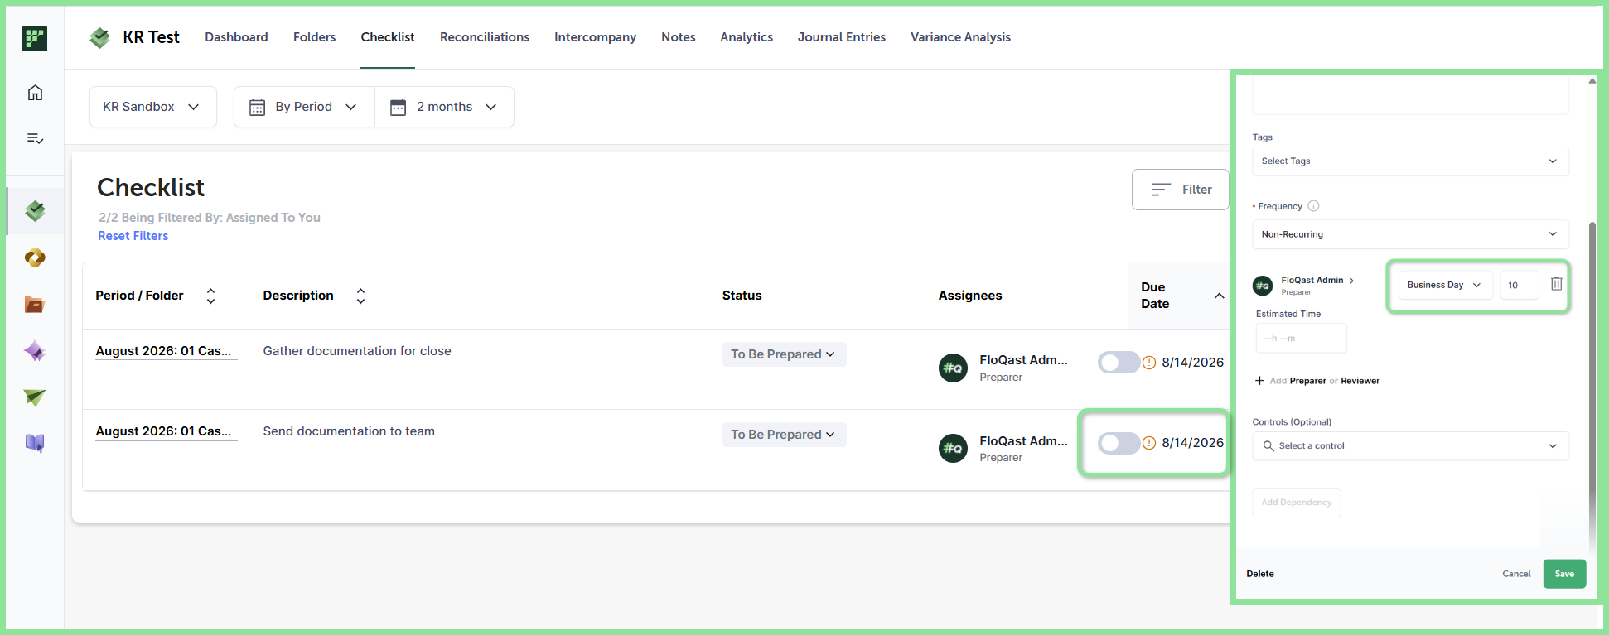Screen dimensions: 1609x635
Task: Open the Non-Recurring frequency dropdown
Action: tap(1410, 234)
